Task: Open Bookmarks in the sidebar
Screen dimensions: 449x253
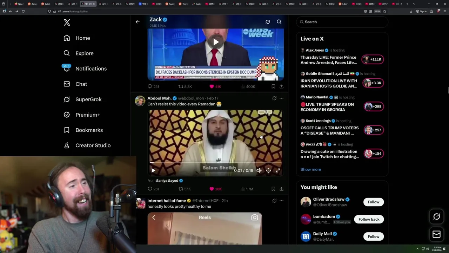Action: 83,130
